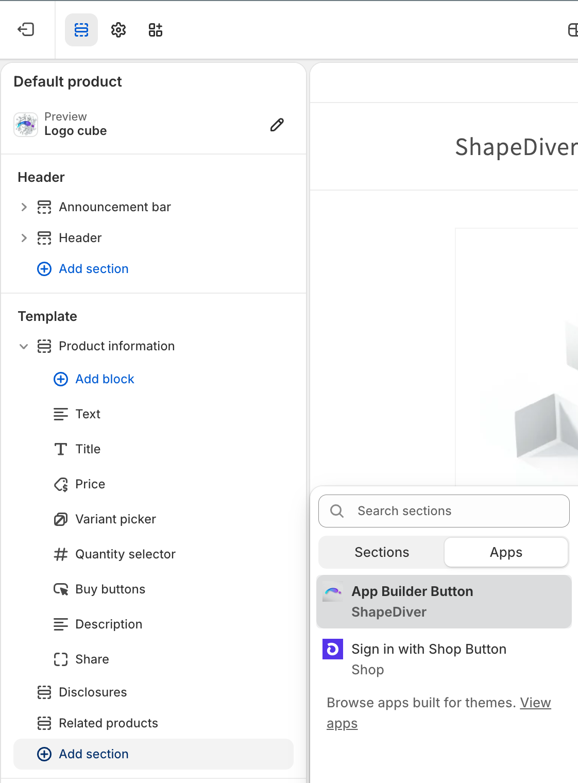Click the magnifier icon in search field
The image size is (578, 783).
[337, 511]
